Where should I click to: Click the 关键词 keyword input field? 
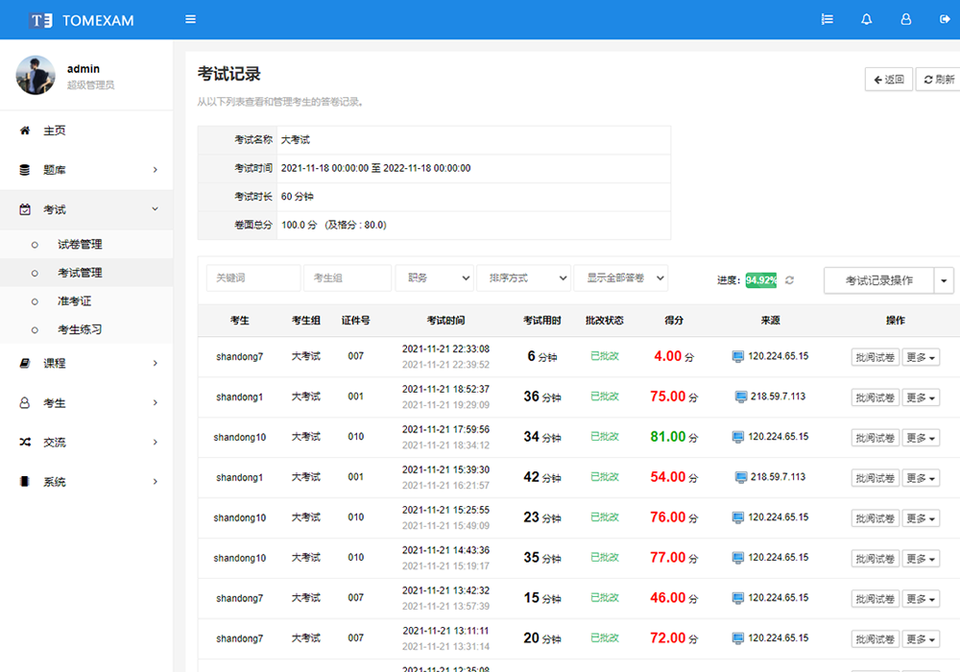tap(253, 278)
